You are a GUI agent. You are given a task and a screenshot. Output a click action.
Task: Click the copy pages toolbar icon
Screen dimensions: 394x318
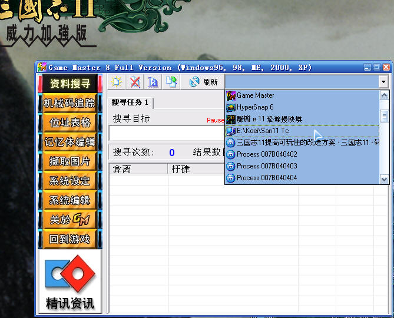pos(171,82)
